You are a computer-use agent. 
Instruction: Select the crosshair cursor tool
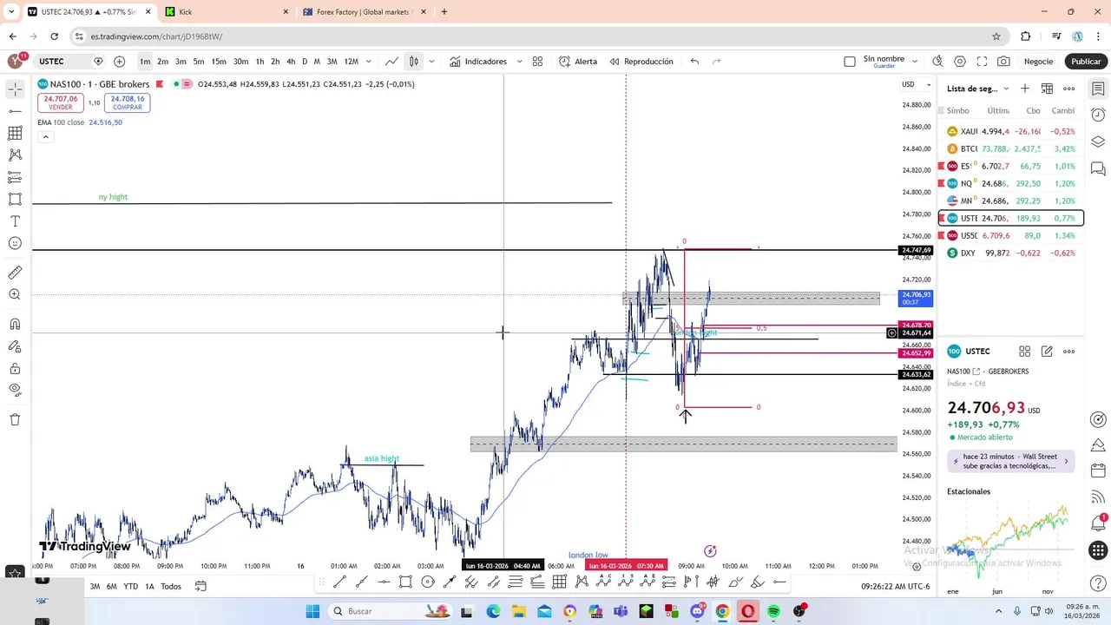tap(15, 89)
